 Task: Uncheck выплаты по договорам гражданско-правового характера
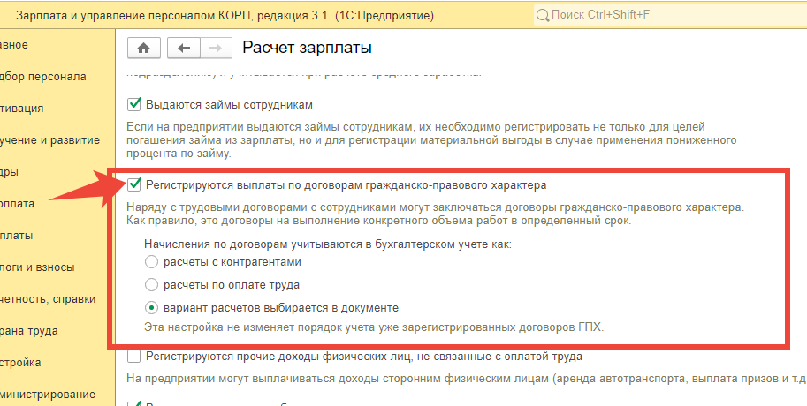pos(135,185)
